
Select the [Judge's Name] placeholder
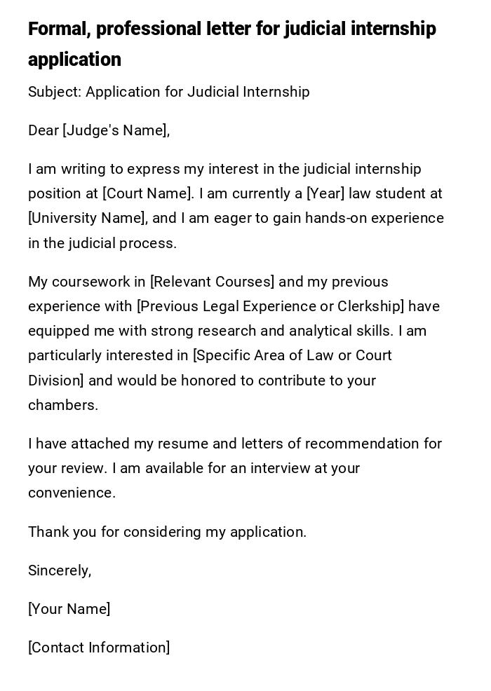pyautogui.click(x=116, y=130)
